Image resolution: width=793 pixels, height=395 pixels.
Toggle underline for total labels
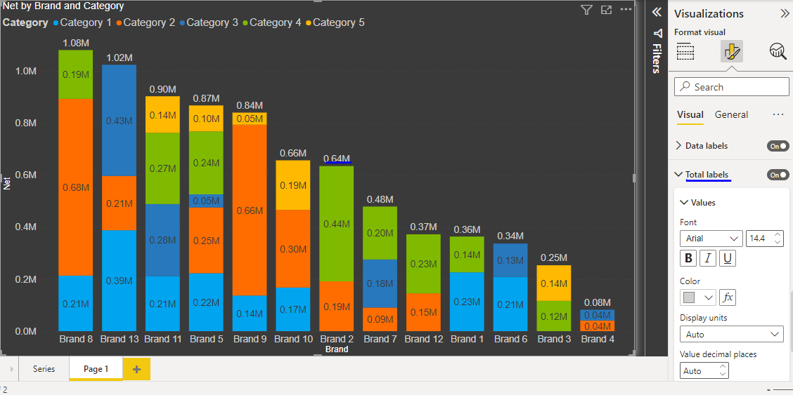click(x=727, y=259)
